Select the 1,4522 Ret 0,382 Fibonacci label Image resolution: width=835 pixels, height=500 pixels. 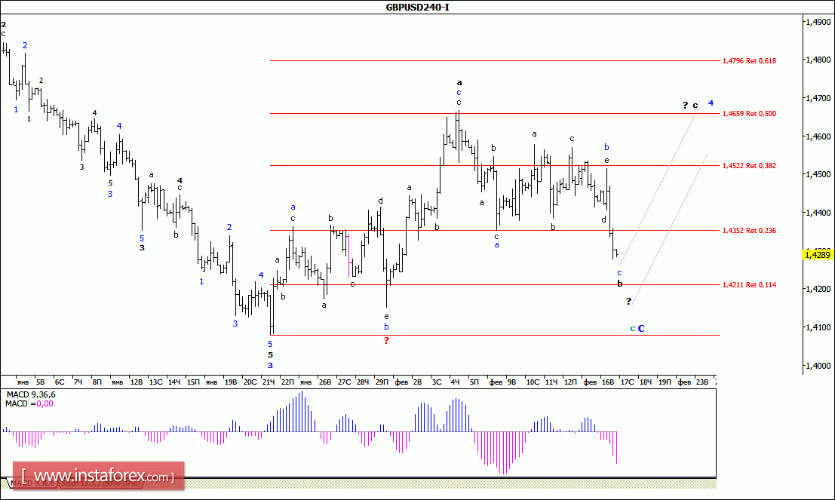749,166
